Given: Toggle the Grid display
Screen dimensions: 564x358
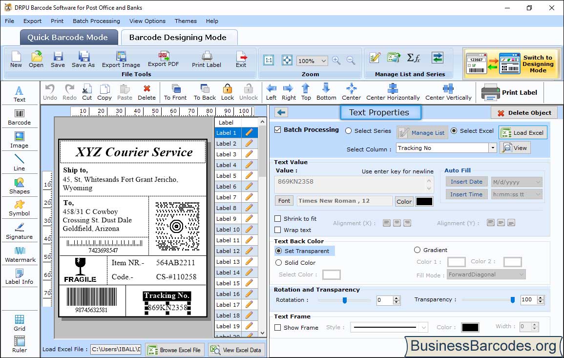Looking at the screenshot, I should coord(20,323).
